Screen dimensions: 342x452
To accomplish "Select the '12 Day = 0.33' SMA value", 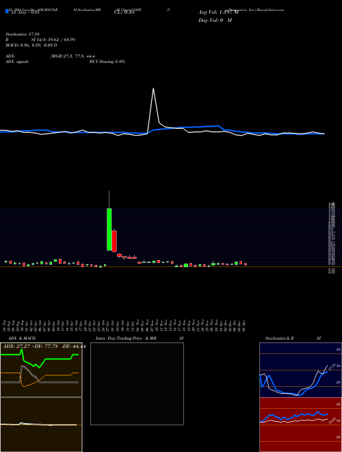I will (25, 12).
